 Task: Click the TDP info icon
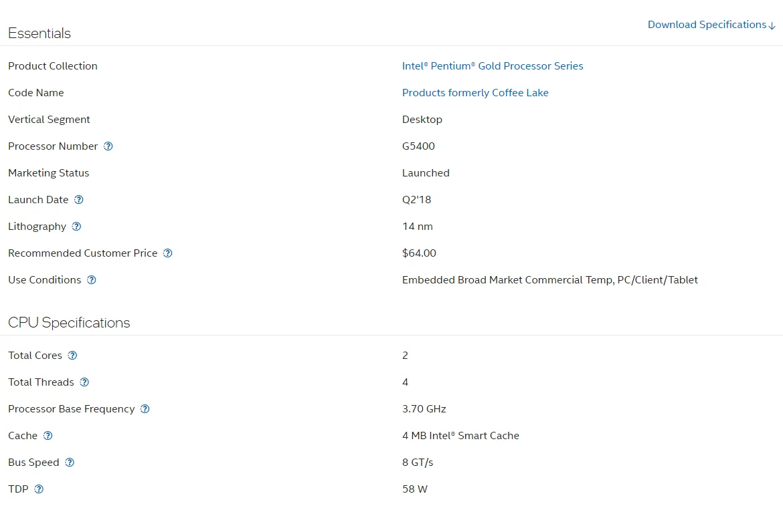[39, 489]
